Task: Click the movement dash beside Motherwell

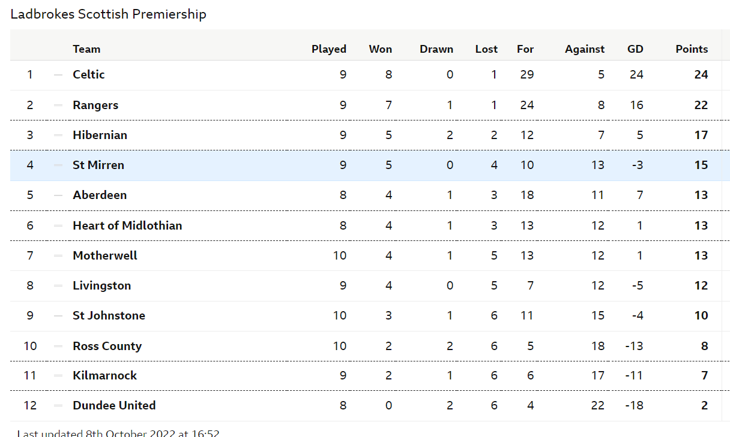Action: (x=58, y=255)
